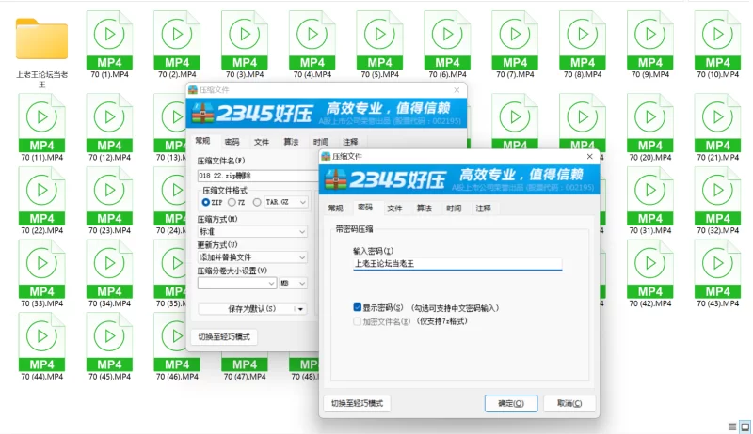
Task: Select file 70 (42).MP4
Action: point(650,273)
